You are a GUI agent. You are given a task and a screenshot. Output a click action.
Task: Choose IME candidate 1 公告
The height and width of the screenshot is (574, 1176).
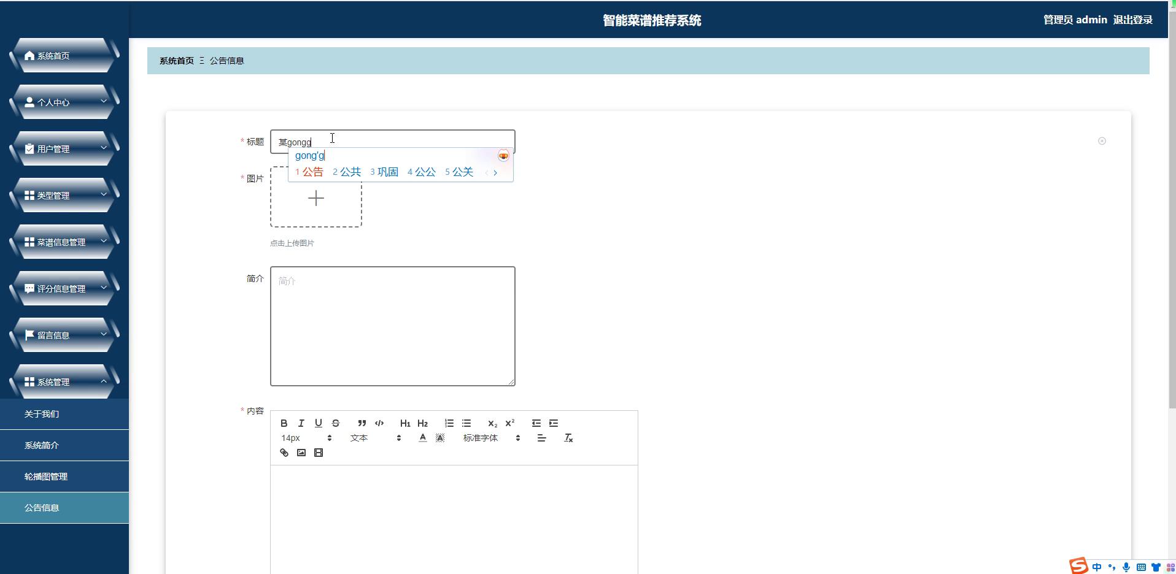(x=309, y=172)
